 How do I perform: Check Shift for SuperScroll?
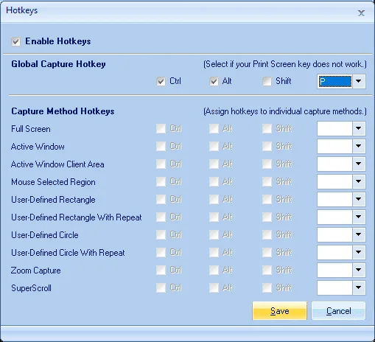pyautogui.click(x=267, y=287)
